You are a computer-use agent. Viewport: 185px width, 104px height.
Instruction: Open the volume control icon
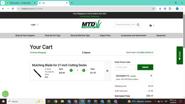click(162, 101)
